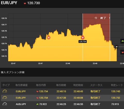Click gauge icon in AUD/JPY row
The image size is (124, 109).
[x=5, y=104]
